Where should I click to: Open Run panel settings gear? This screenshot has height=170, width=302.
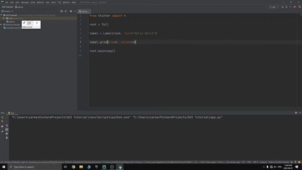296,113
